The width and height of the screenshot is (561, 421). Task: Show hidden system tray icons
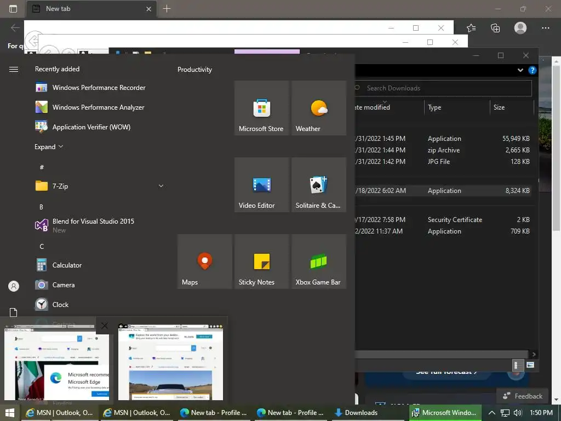(491, 413)
